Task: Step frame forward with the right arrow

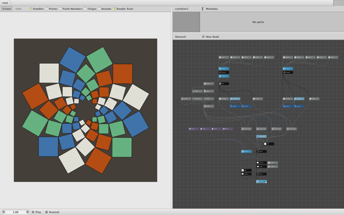Action: click(x=28, y=212)
